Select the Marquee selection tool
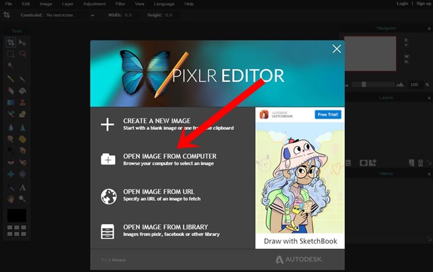Image resolution: width=433 pixels, height=272 pixels. coord(11,54)
